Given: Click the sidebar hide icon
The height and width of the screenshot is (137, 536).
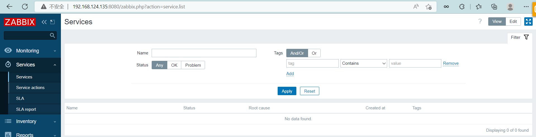Looking at the screenshot, I should 53,22.
